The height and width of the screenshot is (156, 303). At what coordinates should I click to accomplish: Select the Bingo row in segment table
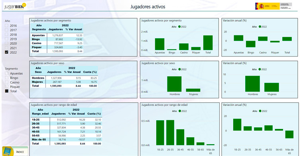click(x=57, y=39)
